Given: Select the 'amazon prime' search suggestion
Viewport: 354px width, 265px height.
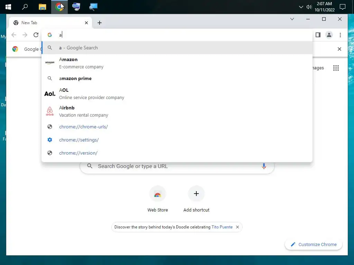Looking at the screenshot, I should (177, 78).
